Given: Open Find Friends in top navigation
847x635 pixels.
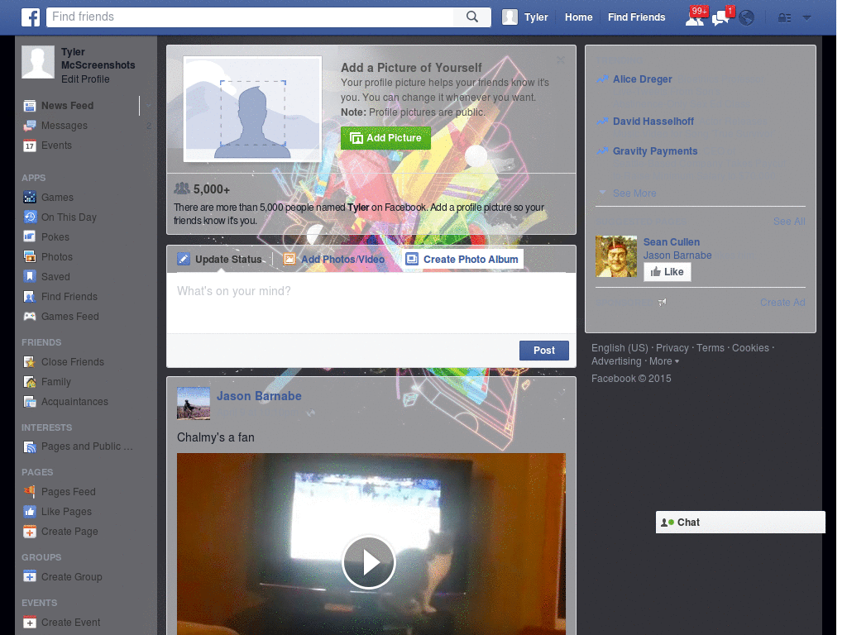Looking at the screenshot, I should coord(636,17).
